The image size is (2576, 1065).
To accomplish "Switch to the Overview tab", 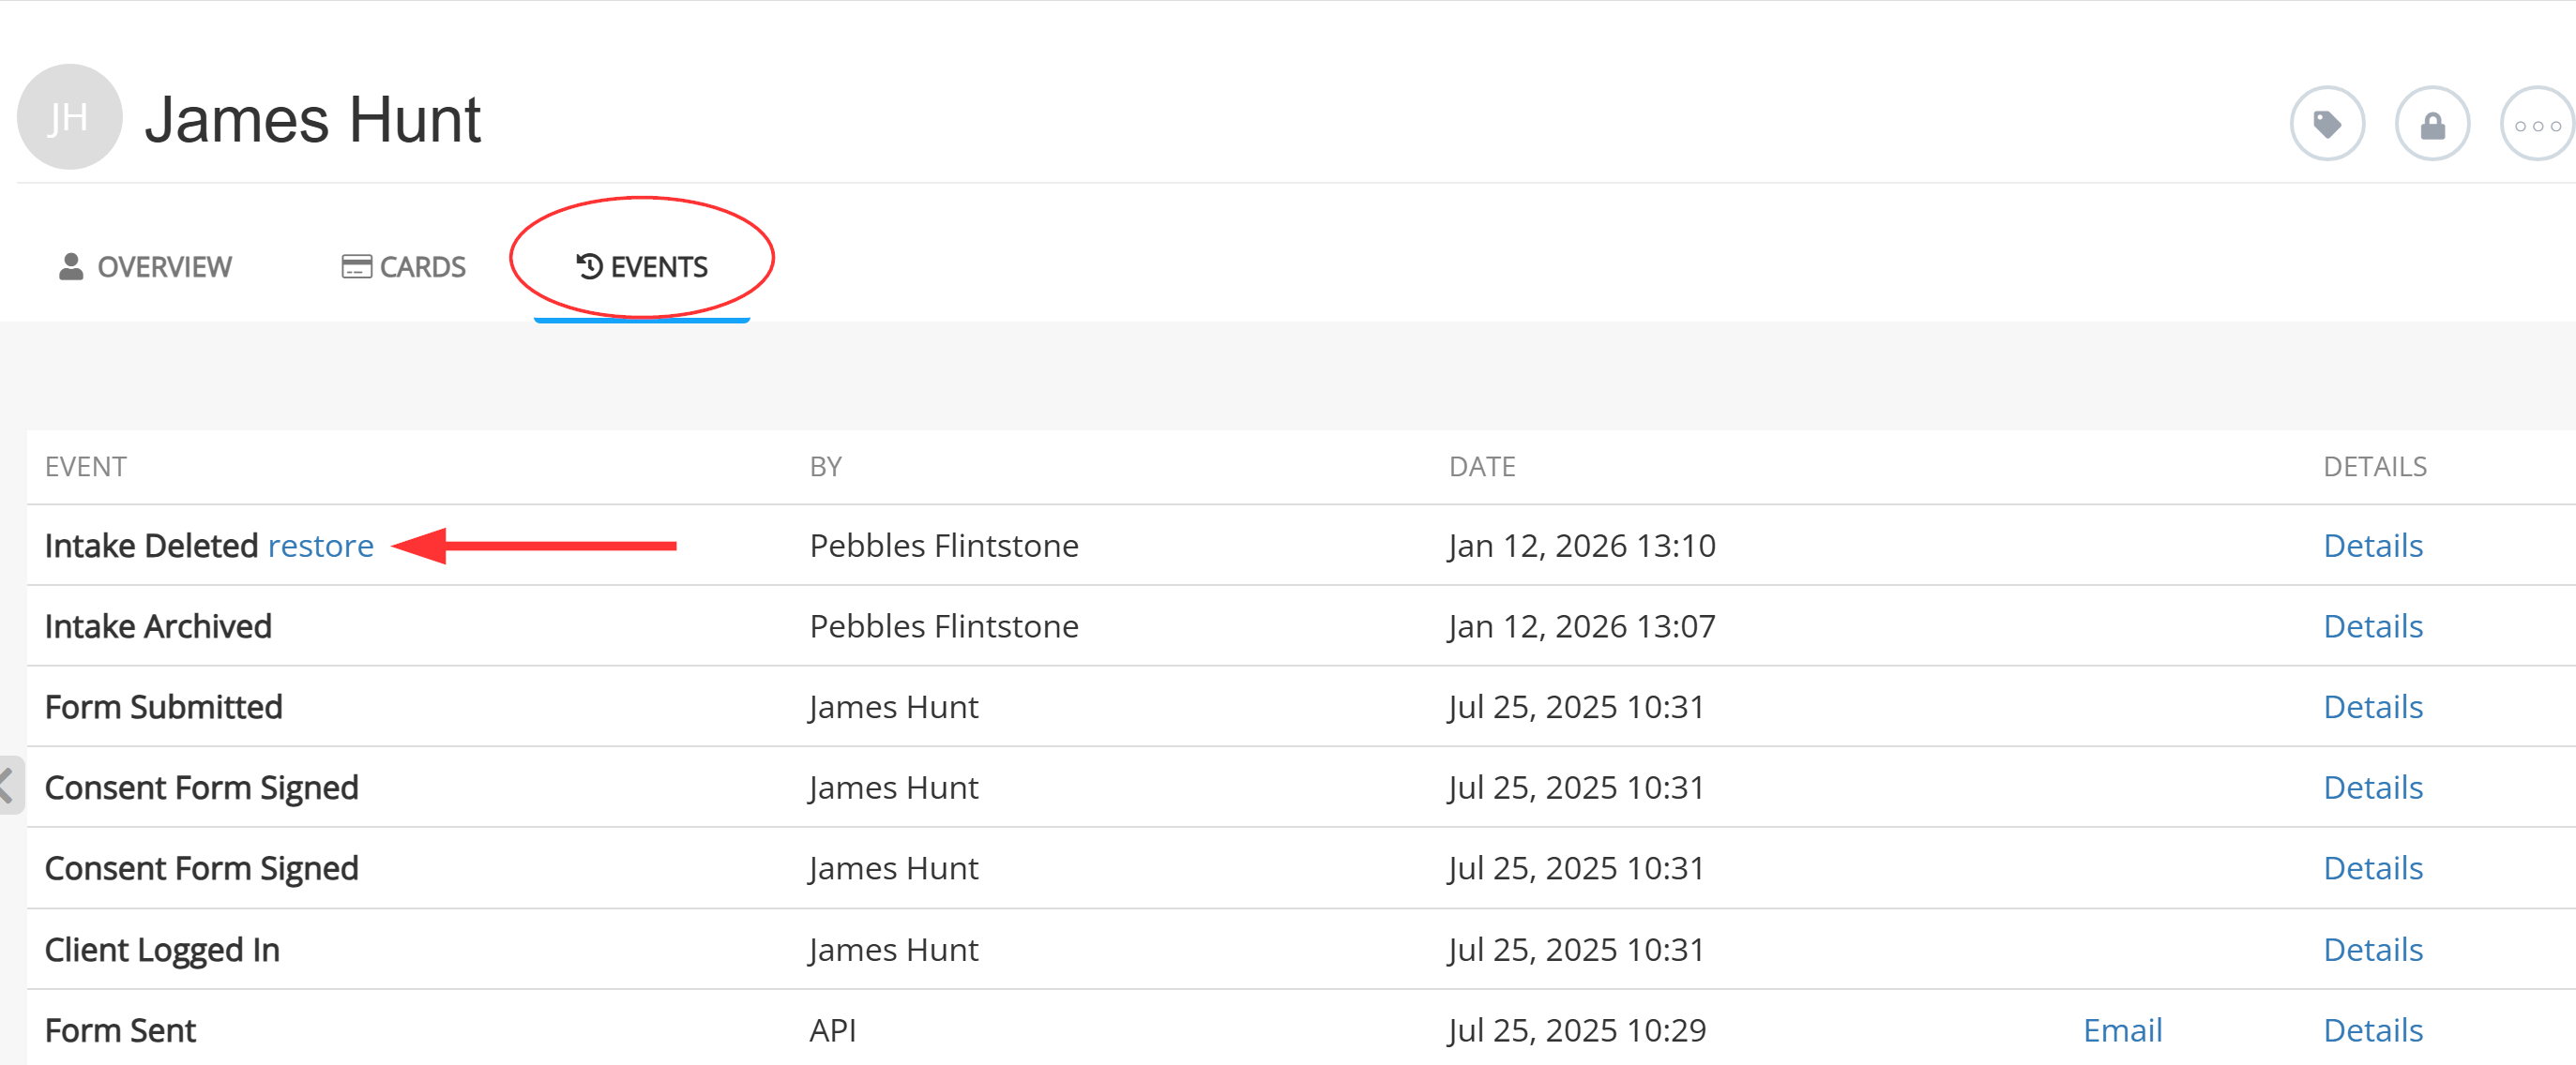I will click(145, 267).
